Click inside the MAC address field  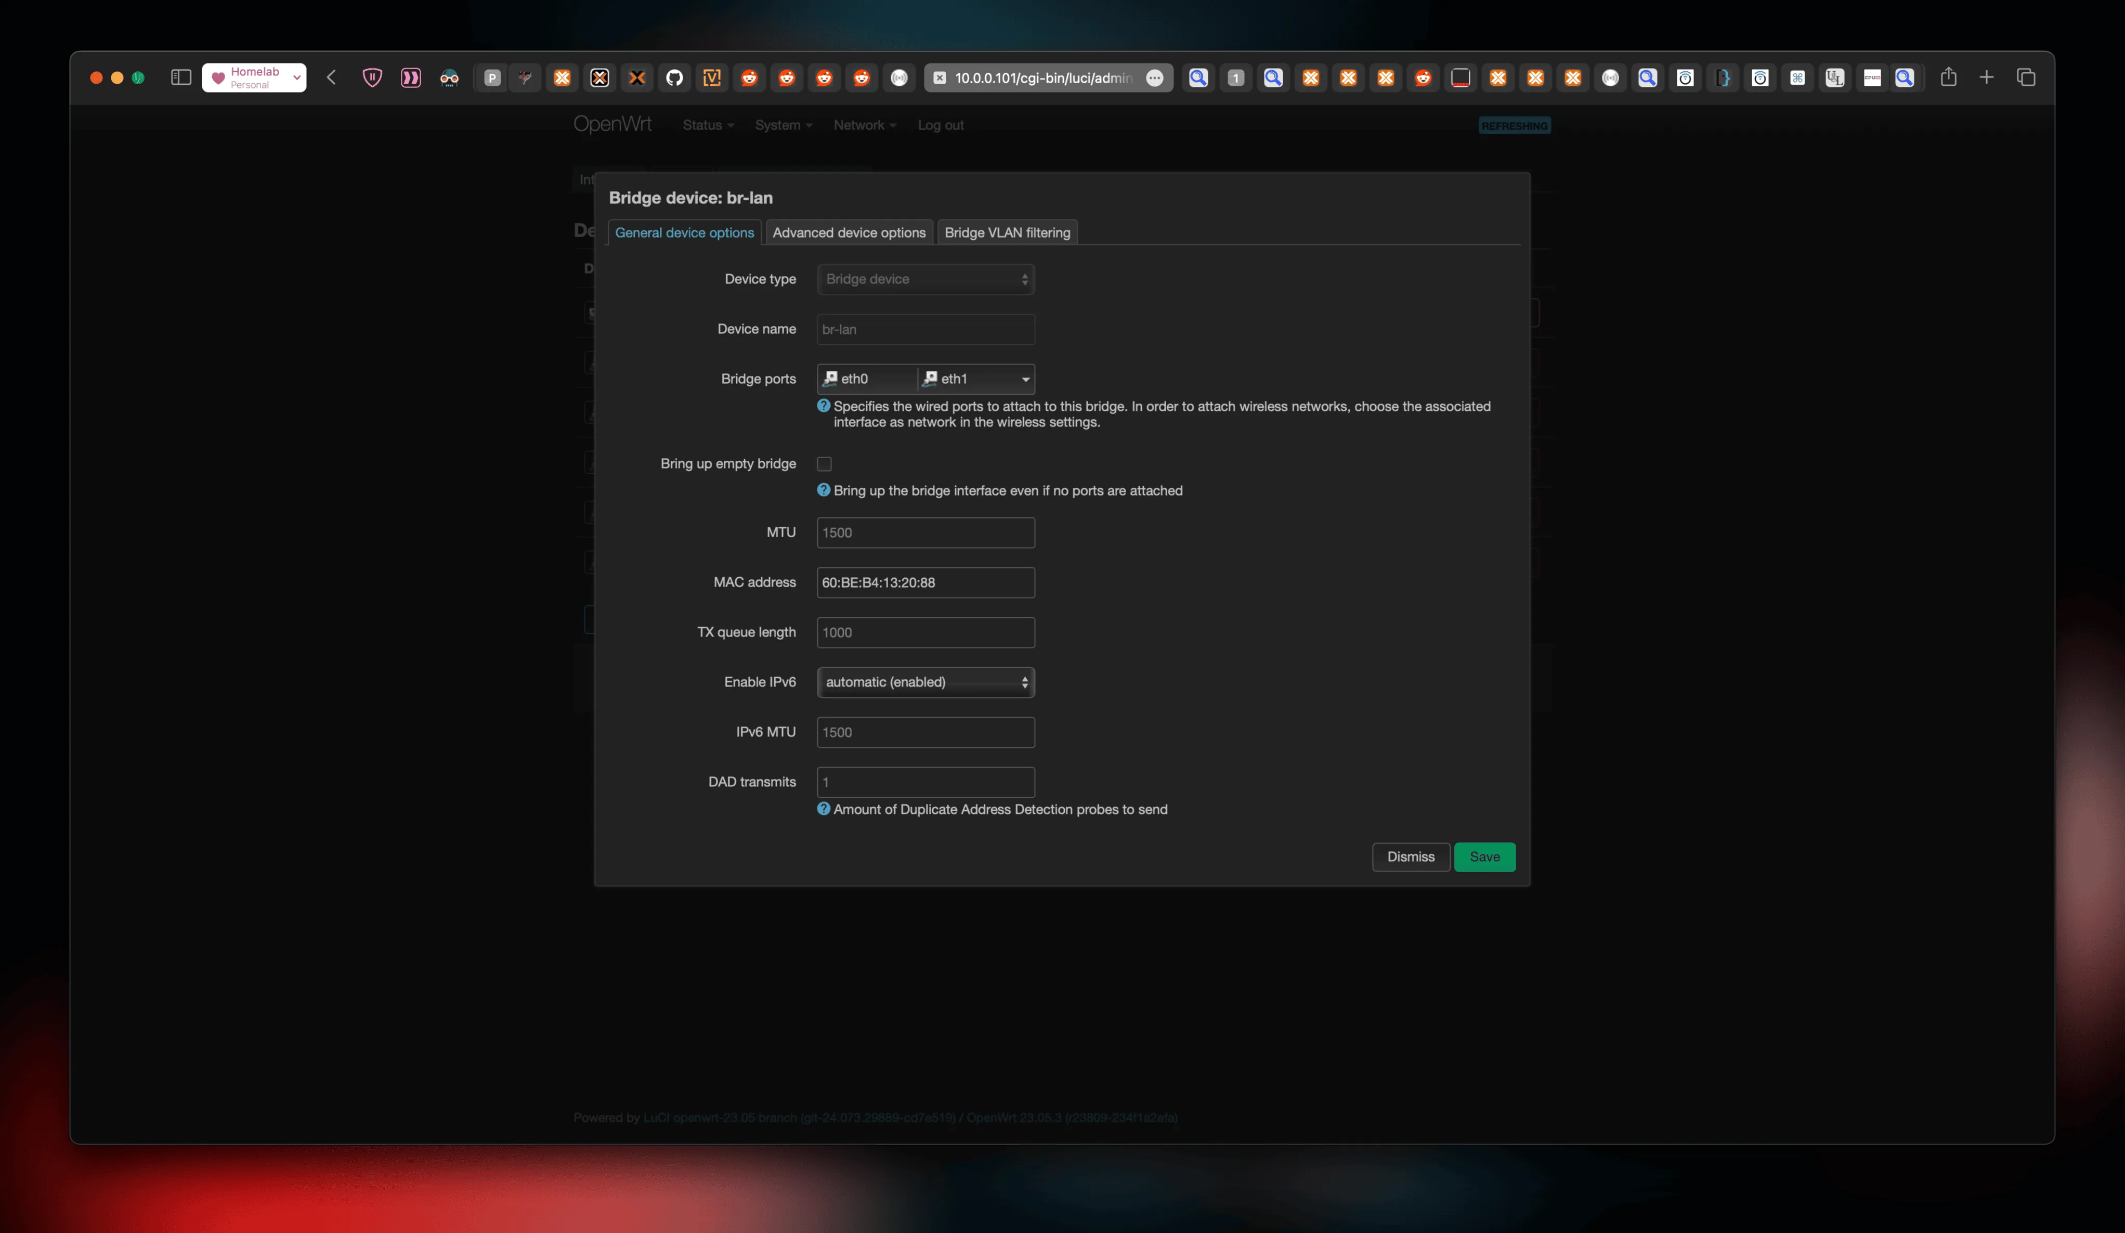click(925, 583)
